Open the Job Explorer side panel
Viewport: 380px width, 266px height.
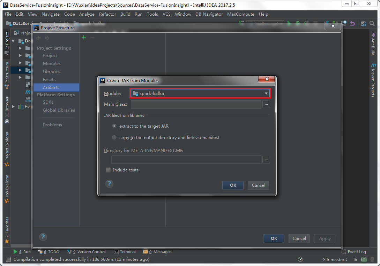pyautogui.click(x=7, y=189)
